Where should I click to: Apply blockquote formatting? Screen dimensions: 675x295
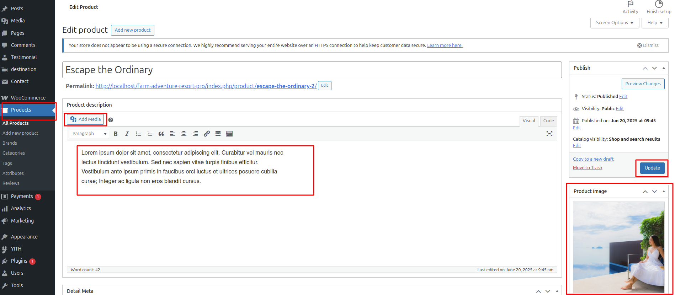tap(161, 134)
